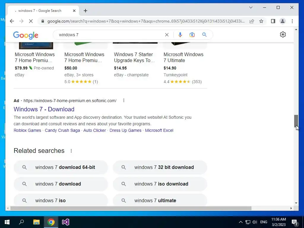This screenshot has width=304, height=228.
Task: Click the vertical scrollbar up arrow
Action: click(296, 29)
